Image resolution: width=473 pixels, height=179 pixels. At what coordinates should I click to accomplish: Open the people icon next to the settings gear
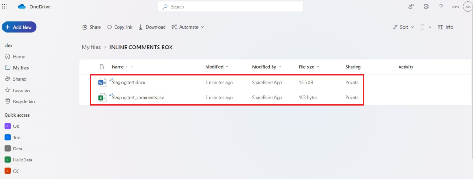click(411, 6)
